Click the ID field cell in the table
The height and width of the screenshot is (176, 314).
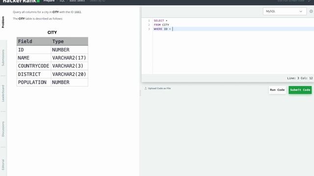34,50
